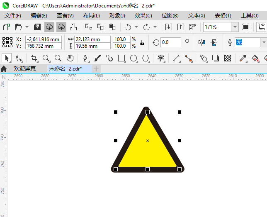Click the object height field 19.56 mm

coord(92,46)
